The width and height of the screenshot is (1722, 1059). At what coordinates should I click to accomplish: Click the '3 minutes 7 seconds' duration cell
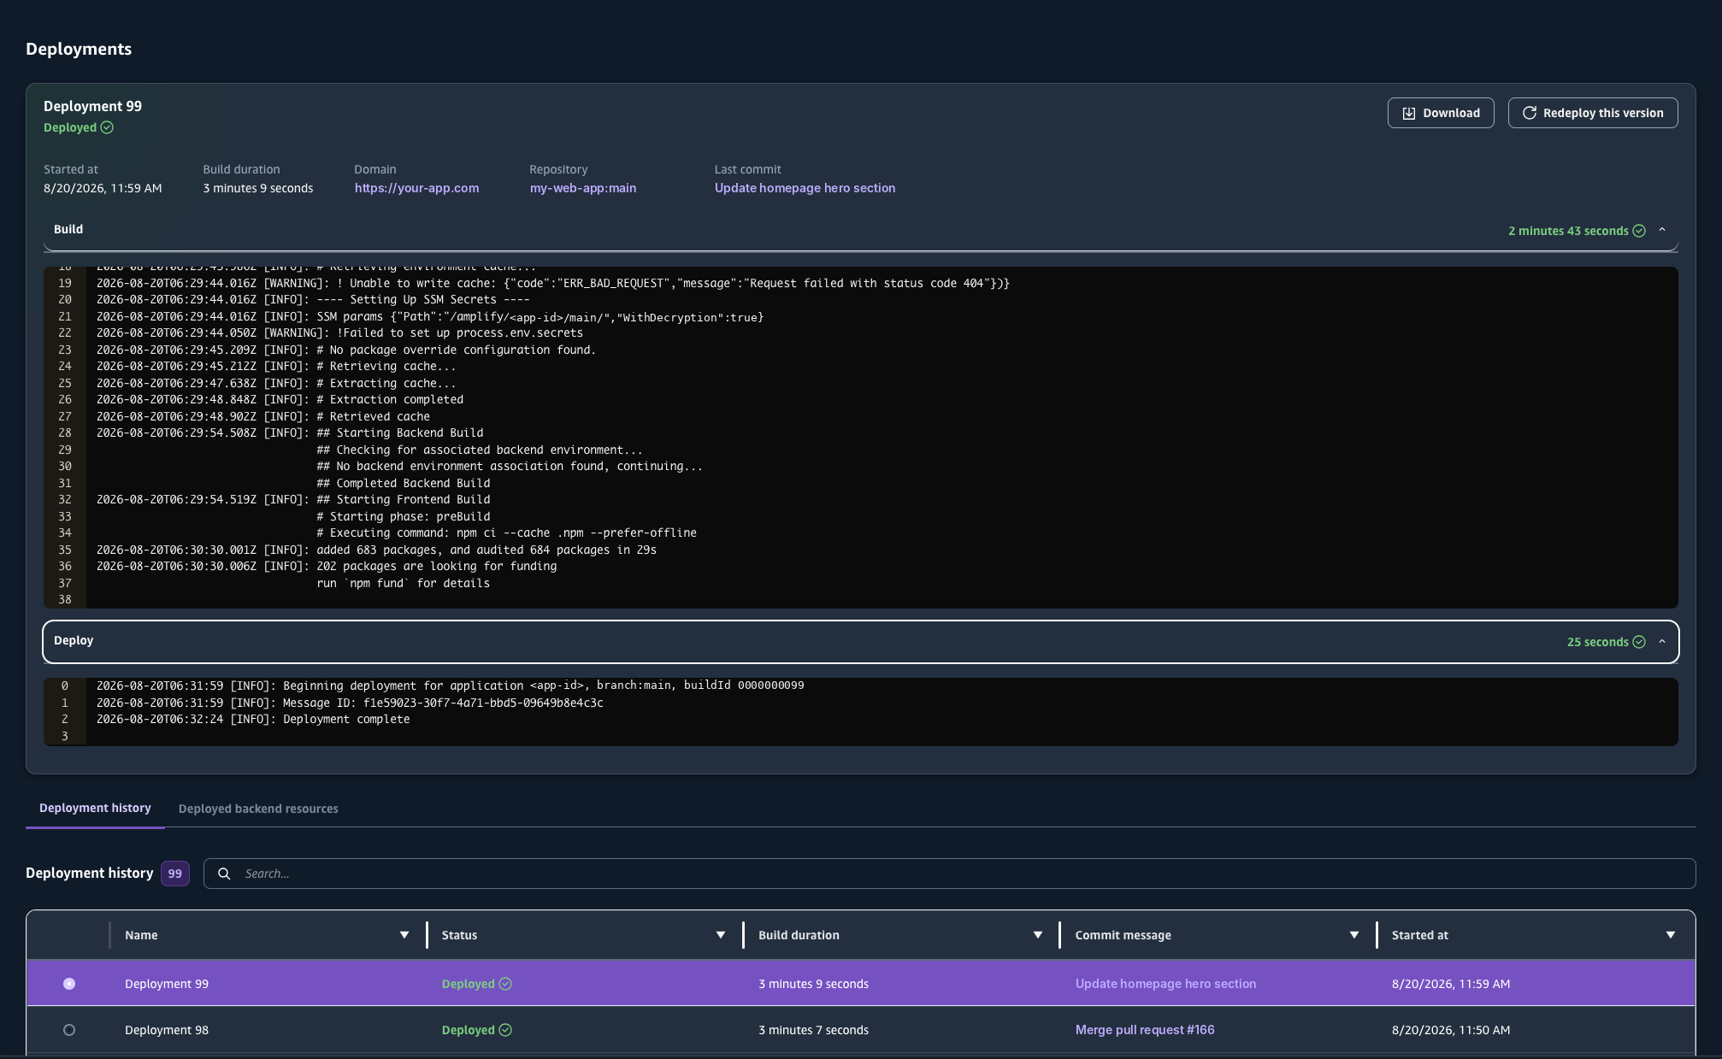(813, 1030)
